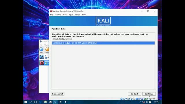This screenshot has height=104, width=185.
Task: Click processor status indicator in VM status bar
Action: pos(142,99)
